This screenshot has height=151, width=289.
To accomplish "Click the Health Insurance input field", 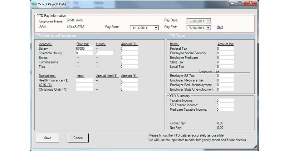I will tap(84, 80).
